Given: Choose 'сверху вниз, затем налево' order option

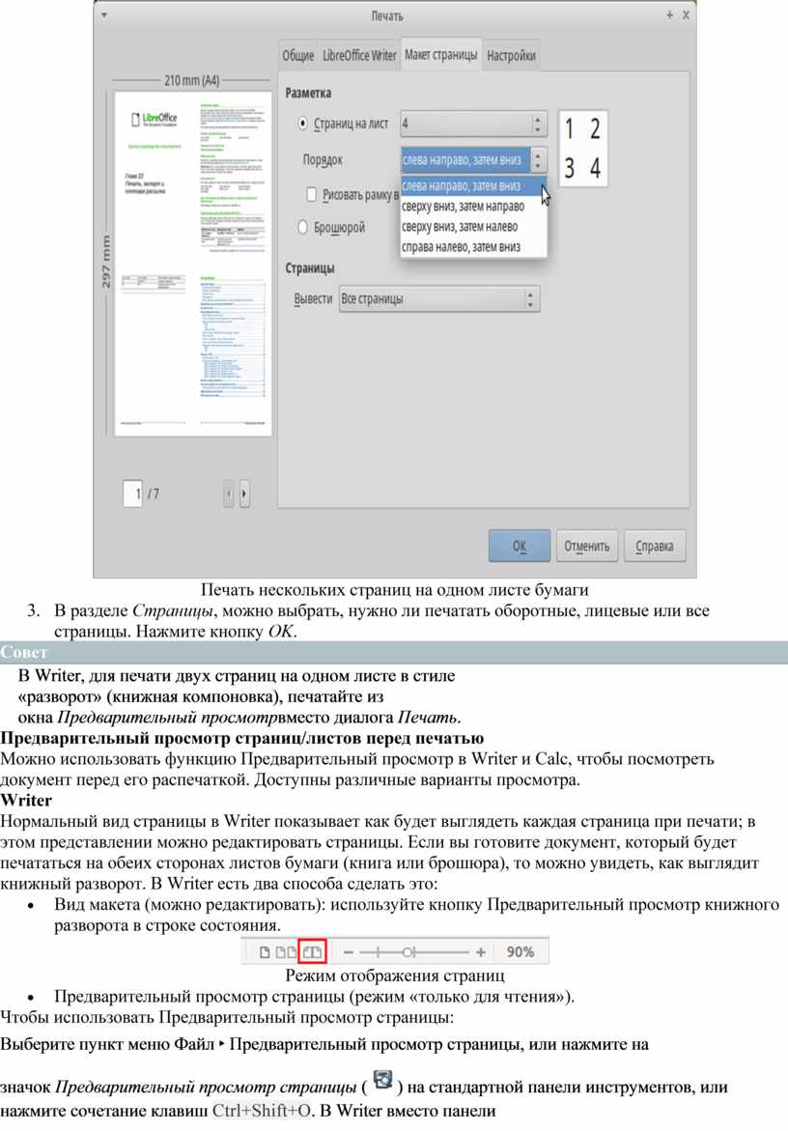Looking at the screenshot, I should coord(473,226).
